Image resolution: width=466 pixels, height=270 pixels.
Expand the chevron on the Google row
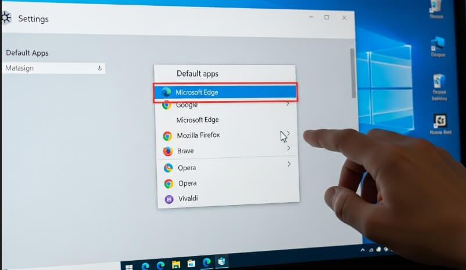(288, 104)
